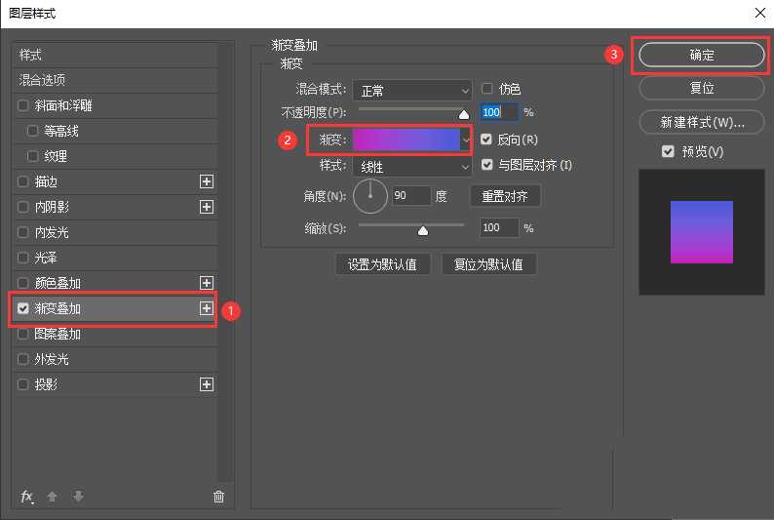
Task: Select the 图案叠加 style entry
Action: 114,334
